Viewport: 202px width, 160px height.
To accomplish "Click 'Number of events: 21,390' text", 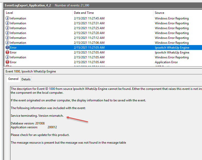I will click(72, 5).
